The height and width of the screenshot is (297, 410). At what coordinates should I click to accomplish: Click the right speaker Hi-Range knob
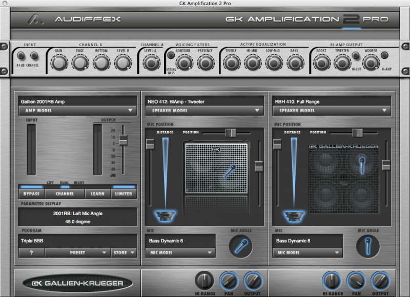coord(332,281)
